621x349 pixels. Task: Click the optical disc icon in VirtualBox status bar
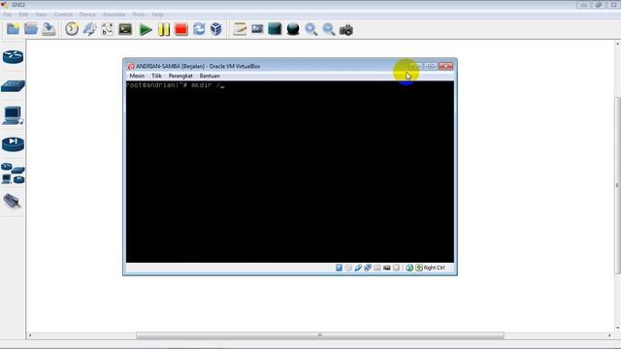click(x=348, y=268)
